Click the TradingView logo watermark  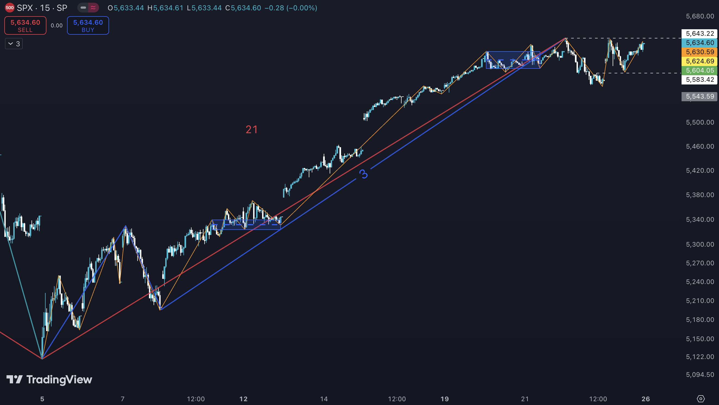pyautogui.click(x=49, y=380)
